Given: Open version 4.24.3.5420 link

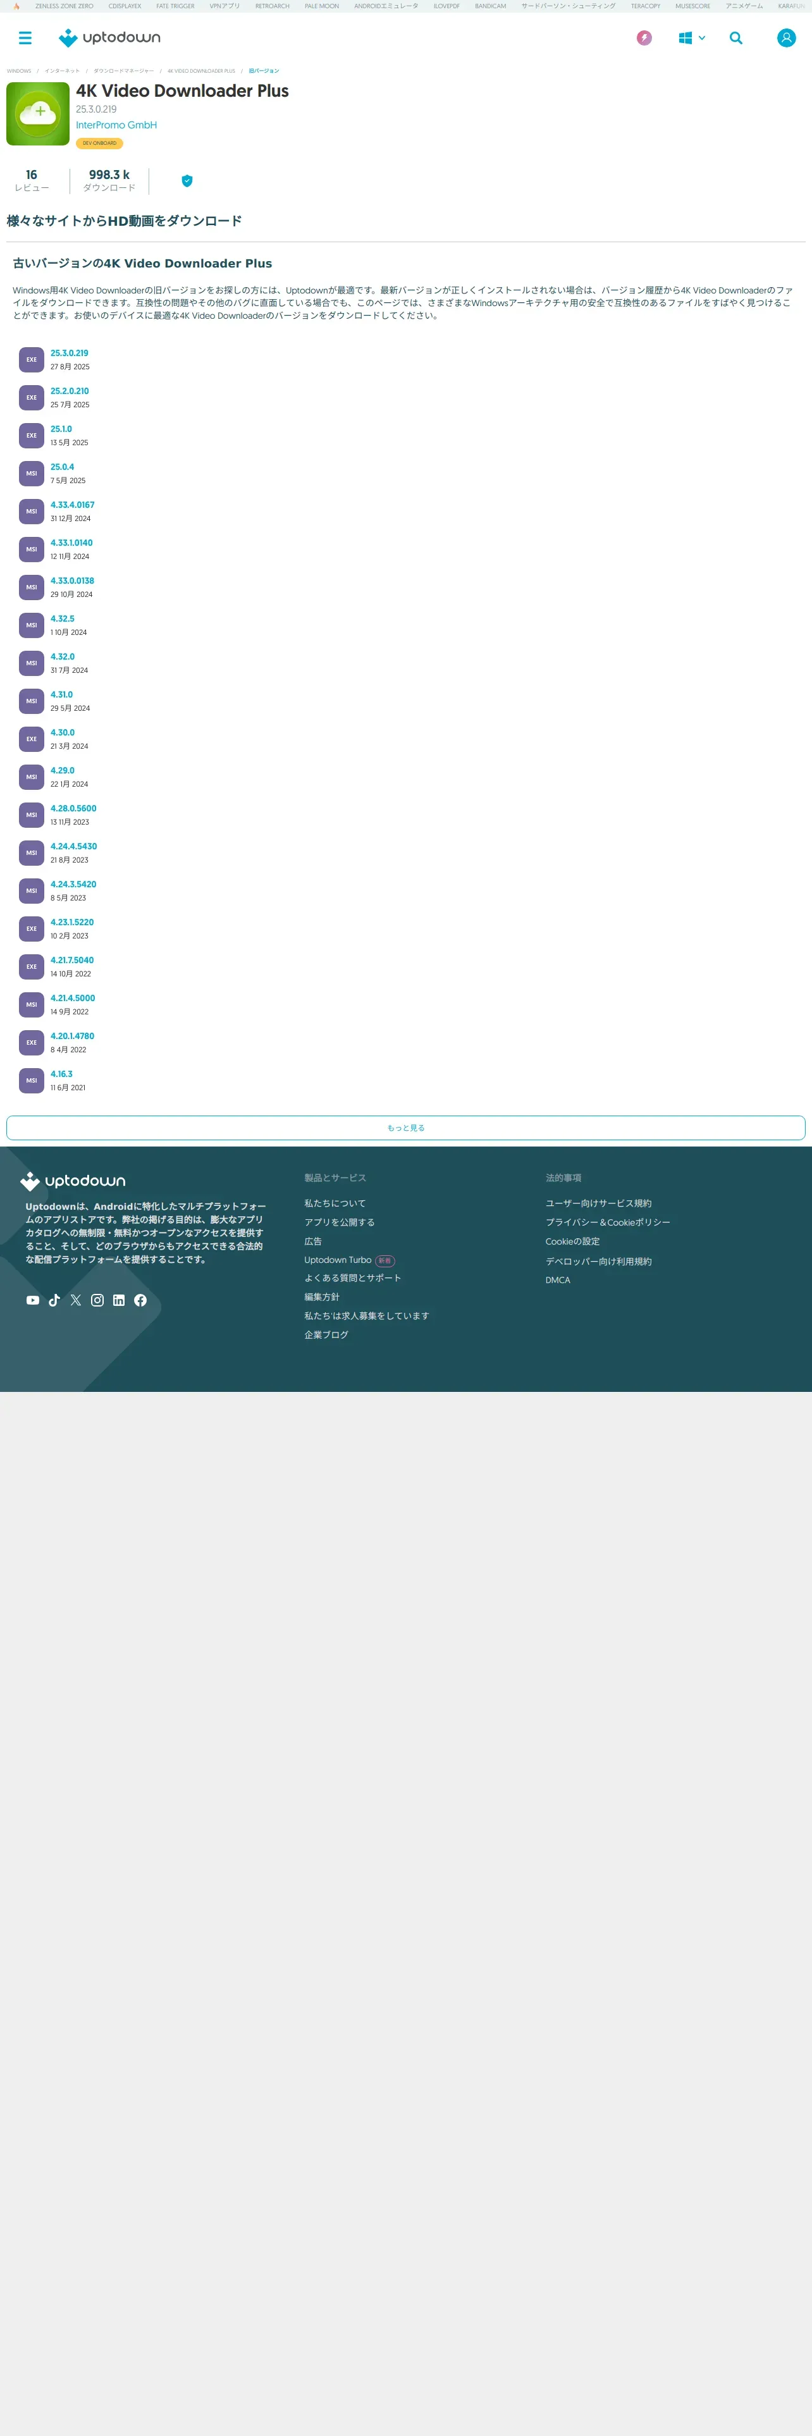Looking at the screenshot, I should [73, 884].
